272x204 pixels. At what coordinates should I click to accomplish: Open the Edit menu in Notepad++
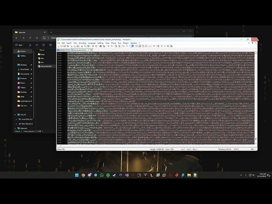(x=63, y=43)
